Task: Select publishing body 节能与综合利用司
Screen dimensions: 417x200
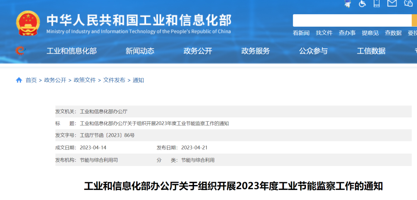Action: (99, 160)
